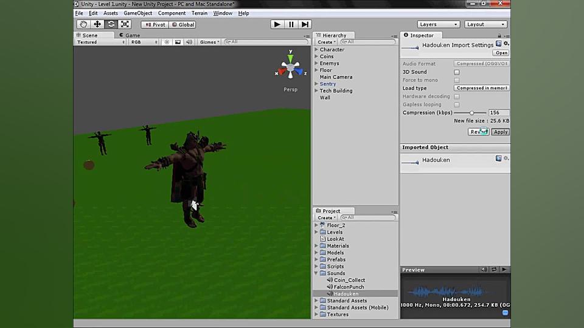Click the Apply button
The width and height of the screenshot is (584, 328).
(x=500, y=132)
